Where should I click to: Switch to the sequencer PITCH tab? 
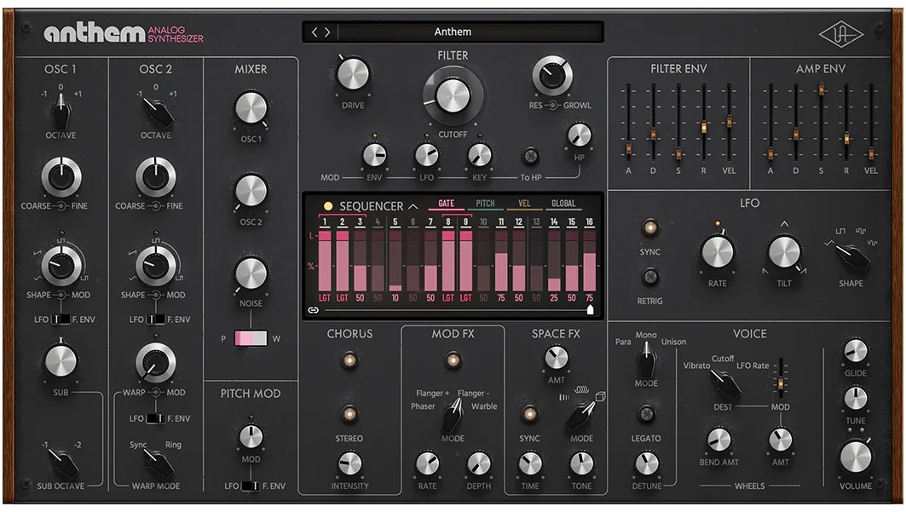click(485, 204)
